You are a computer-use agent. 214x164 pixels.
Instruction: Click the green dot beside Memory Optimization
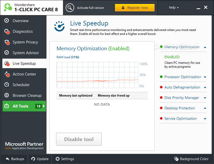(161, 47)
